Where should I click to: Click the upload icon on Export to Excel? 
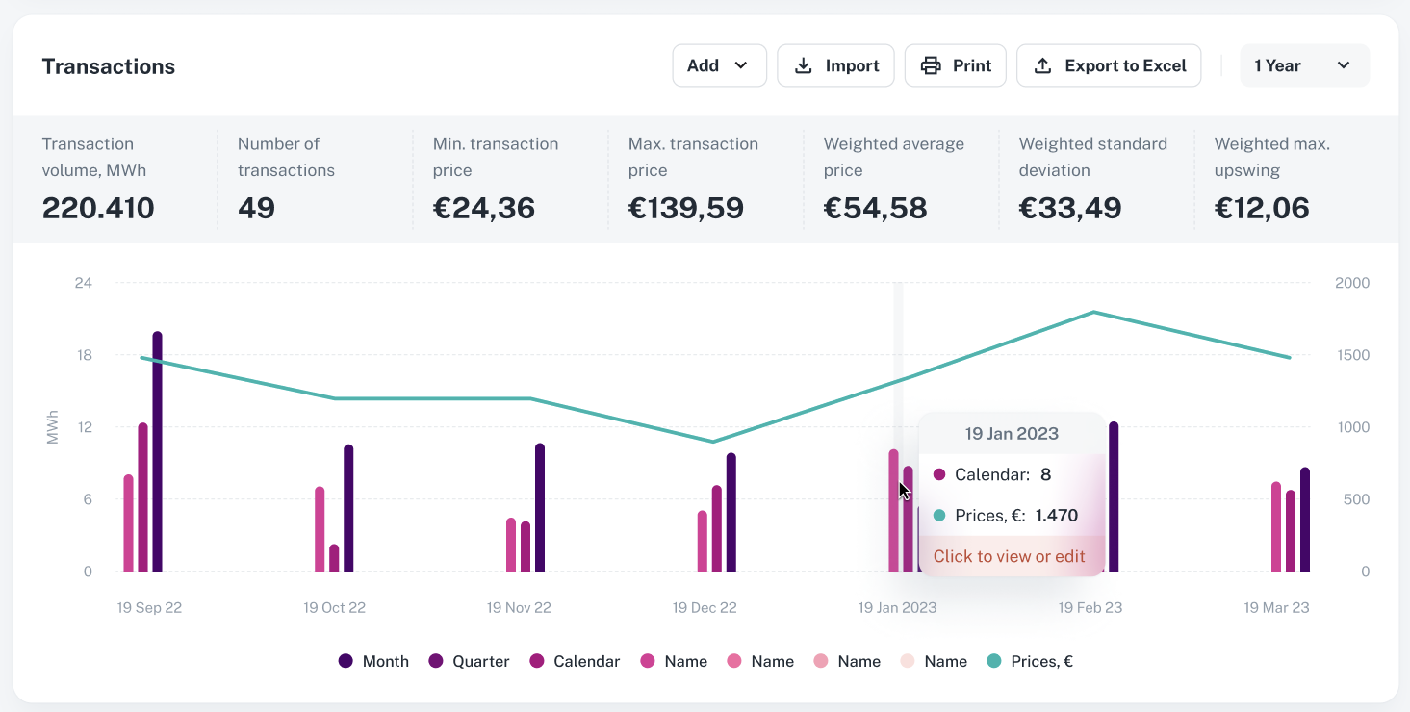[1042, 65]
